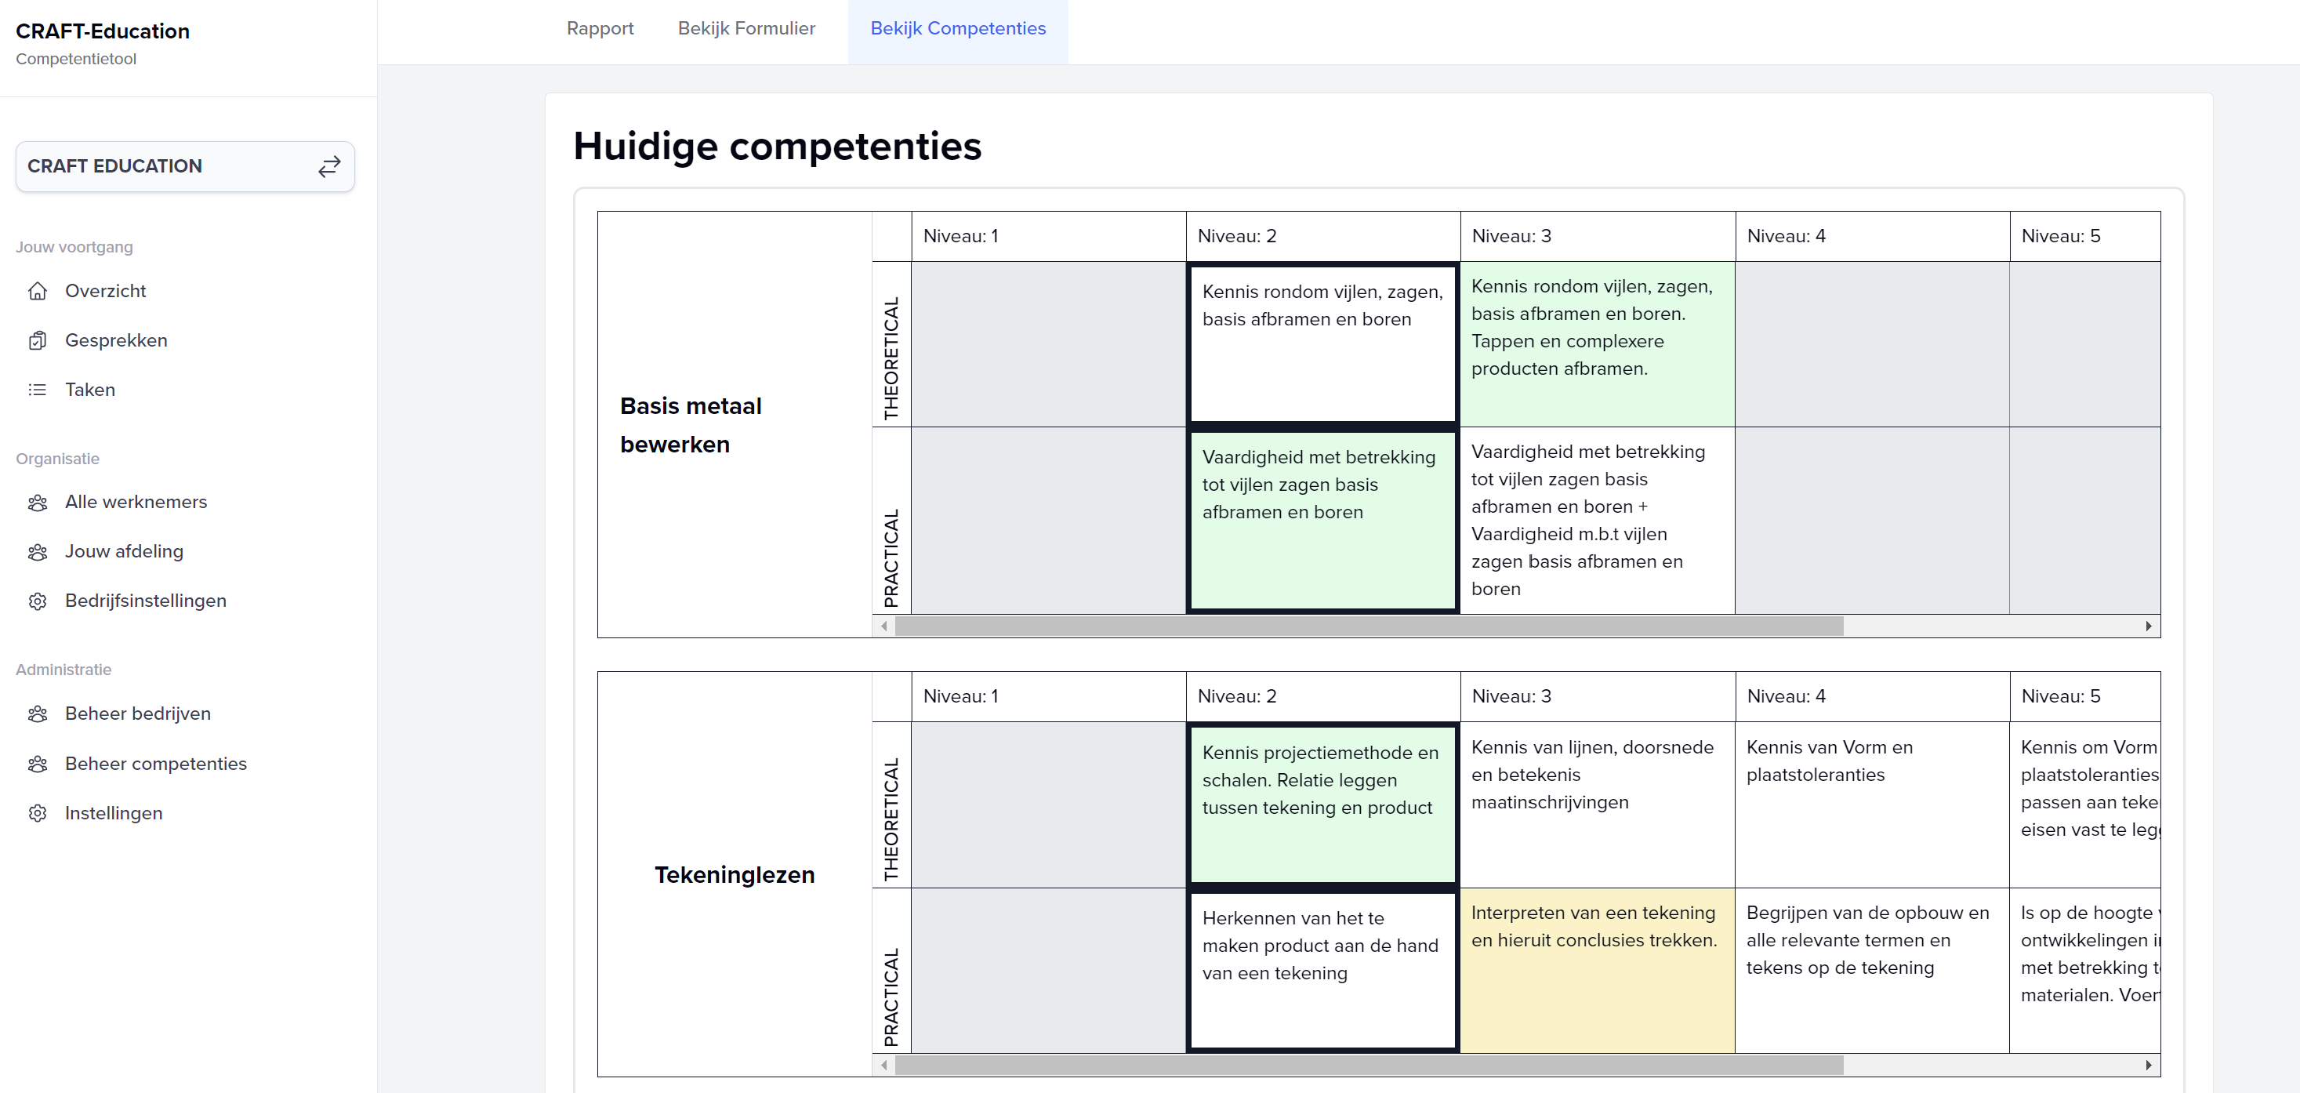Click the gear icon beside Bedrijfsinstellingen
The image size is (2300, 1093).
point(38,601)
